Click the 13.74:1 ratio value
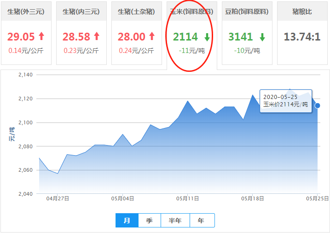 (x=302, y=37)
